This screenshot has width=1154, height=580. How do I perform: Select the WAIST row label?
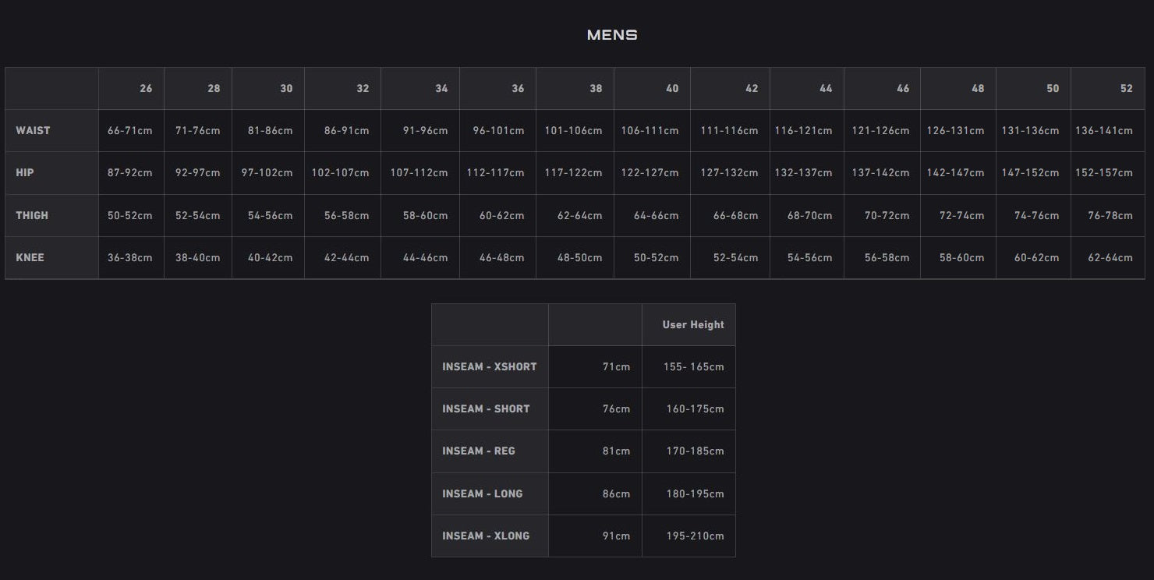coord(33,131)
